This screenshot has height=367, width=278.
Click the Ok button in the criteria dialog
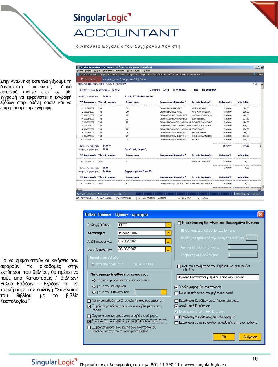coord(224,337)
